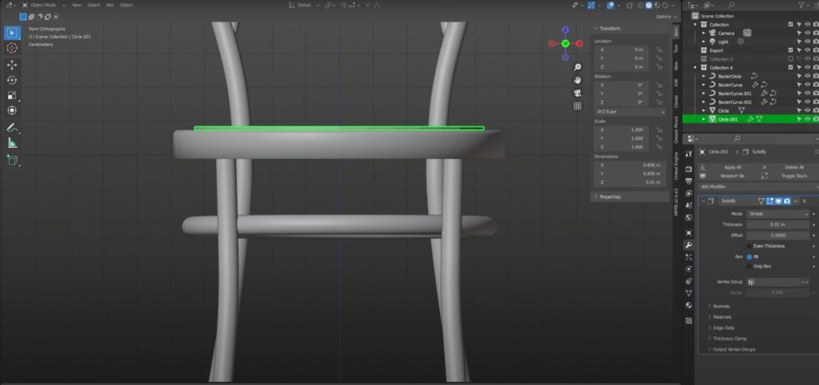Open the Add menu in header

point(110,5)
